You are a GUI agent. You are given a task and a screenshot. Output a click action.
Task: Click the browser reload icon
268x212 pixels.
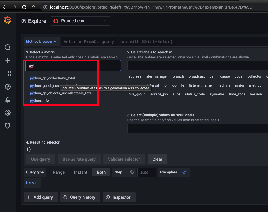(24, 7)
